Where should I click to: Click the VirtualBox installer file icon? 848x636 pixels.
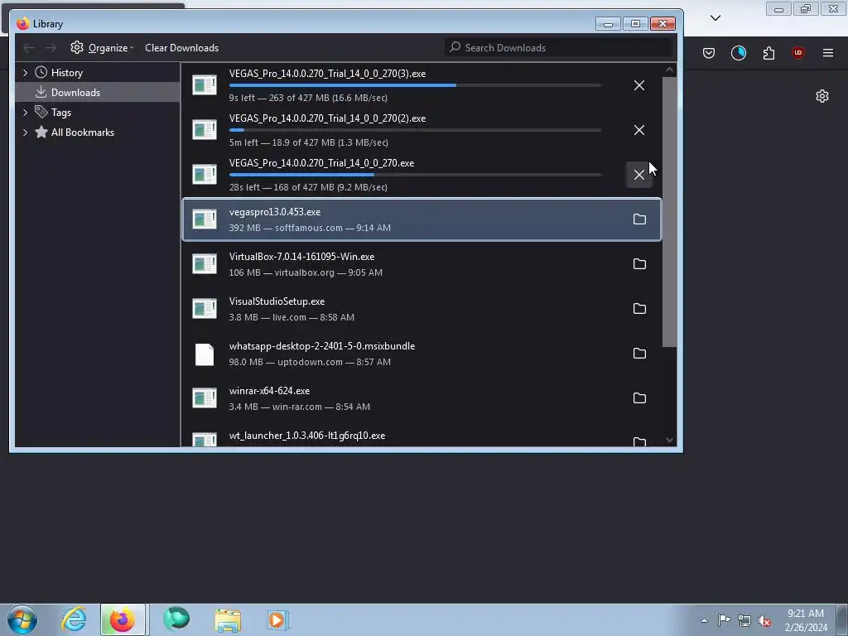[x=205, y=264]
